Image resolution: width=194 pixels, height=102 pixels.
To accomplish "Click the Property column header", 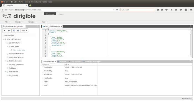I will click(x=45, y=64).
